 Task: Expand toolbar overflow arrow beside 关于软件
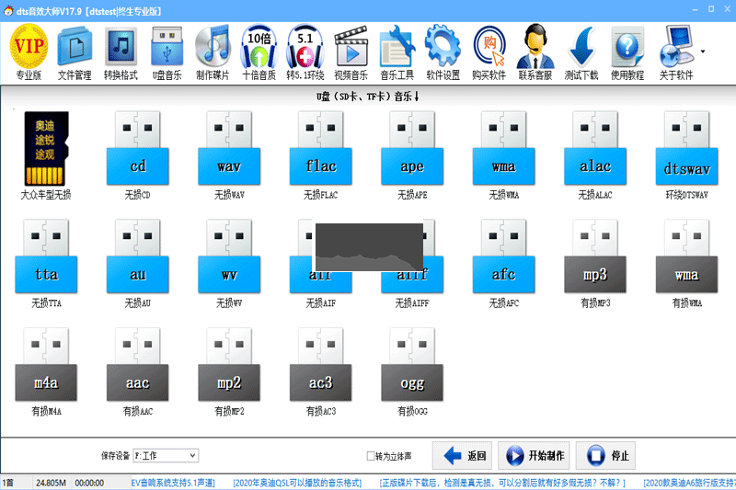tap(703, 51)
